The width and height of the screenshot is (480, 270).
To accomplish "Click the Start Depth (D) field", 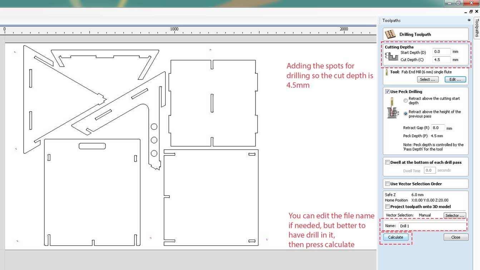I will (441, 52).
